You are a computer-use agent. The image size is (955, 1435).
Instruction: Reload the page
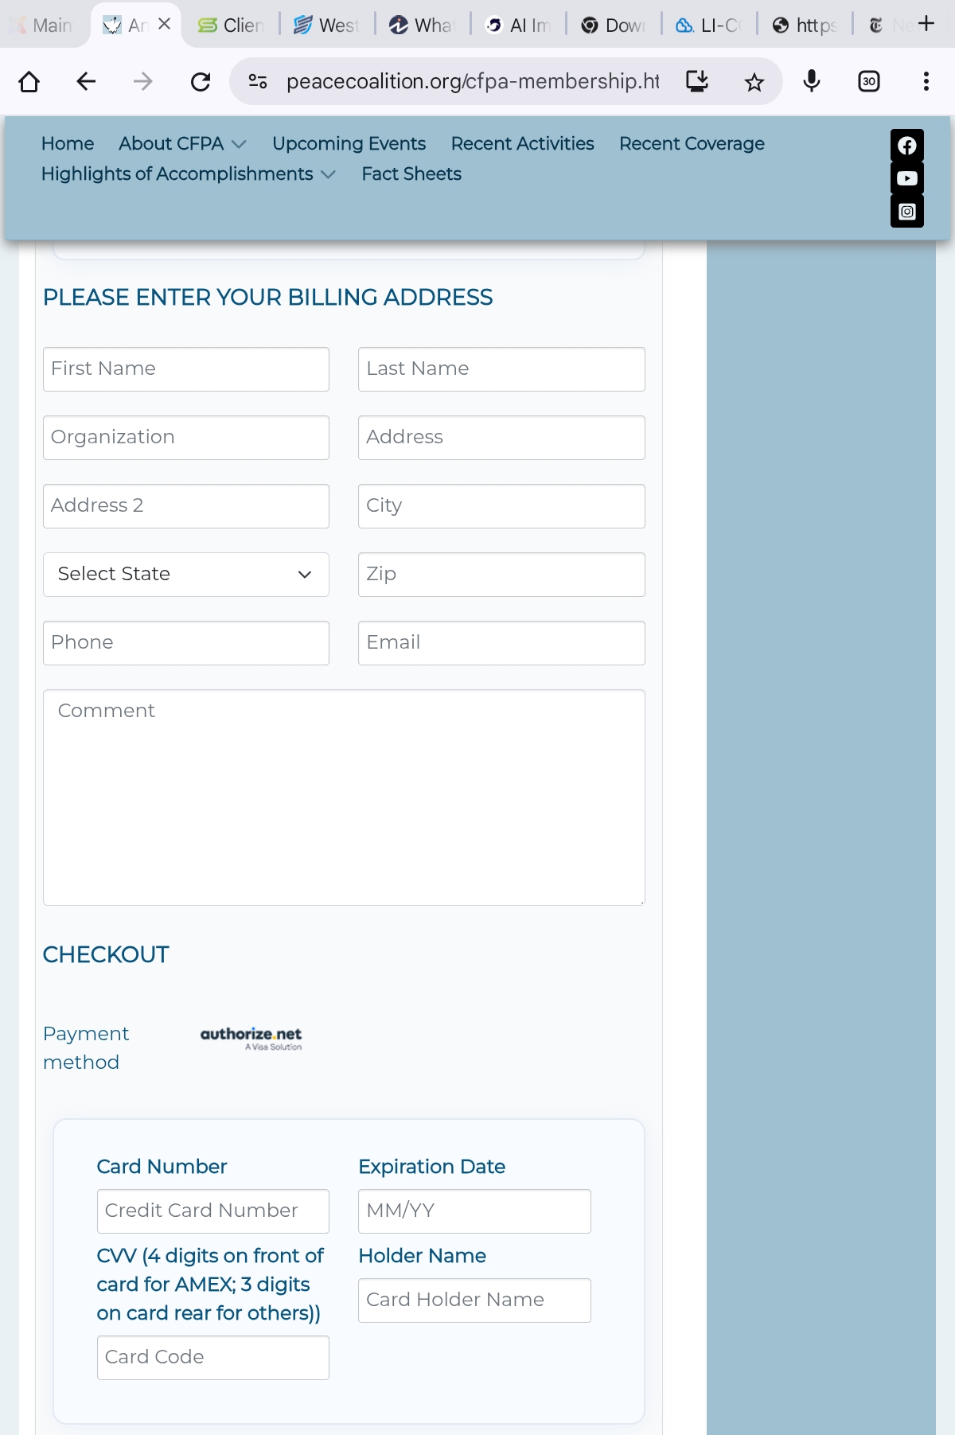coord(201,82)
